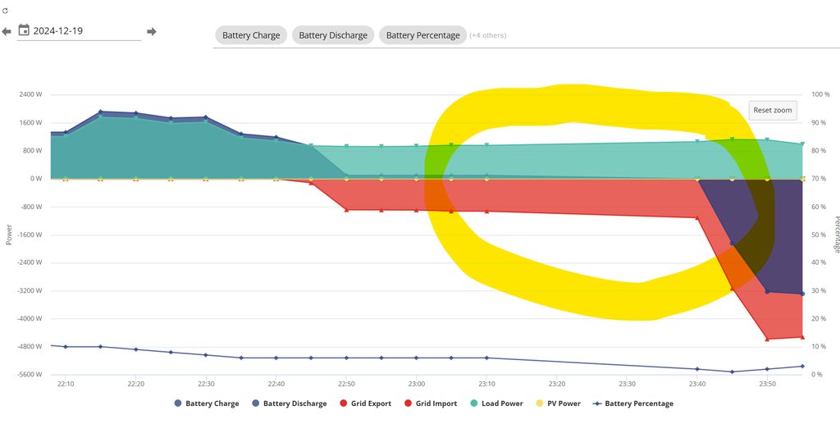Go to next day with right arrow
Viewport: 840px width, 424px height.
[x=151, y=32]
